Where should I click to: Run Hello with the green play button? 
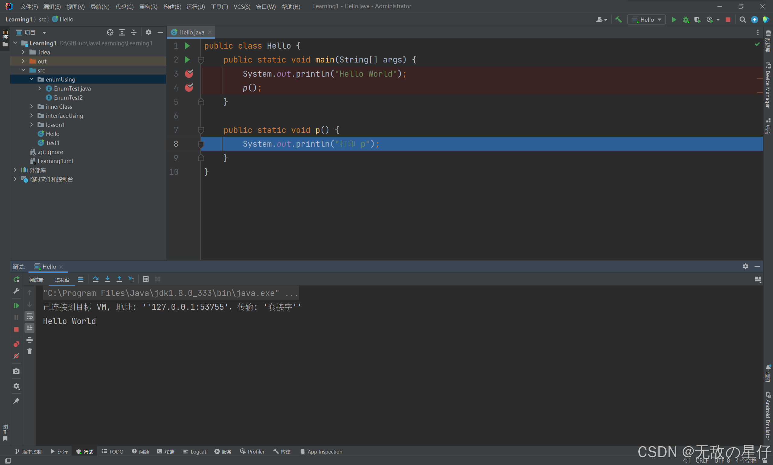[x=674, y=20]
